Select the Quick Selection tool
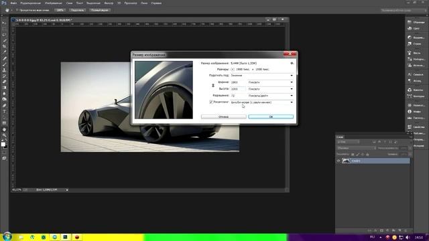 coord(4,40)
